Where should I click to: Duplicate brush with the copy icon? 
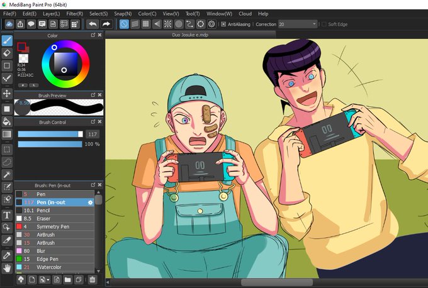tap(79, 280)
